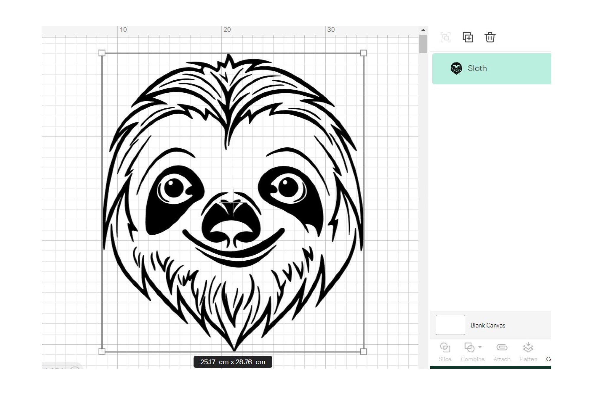Click the Flatten layers icon

pyautogui.click(x=528, y=348)
